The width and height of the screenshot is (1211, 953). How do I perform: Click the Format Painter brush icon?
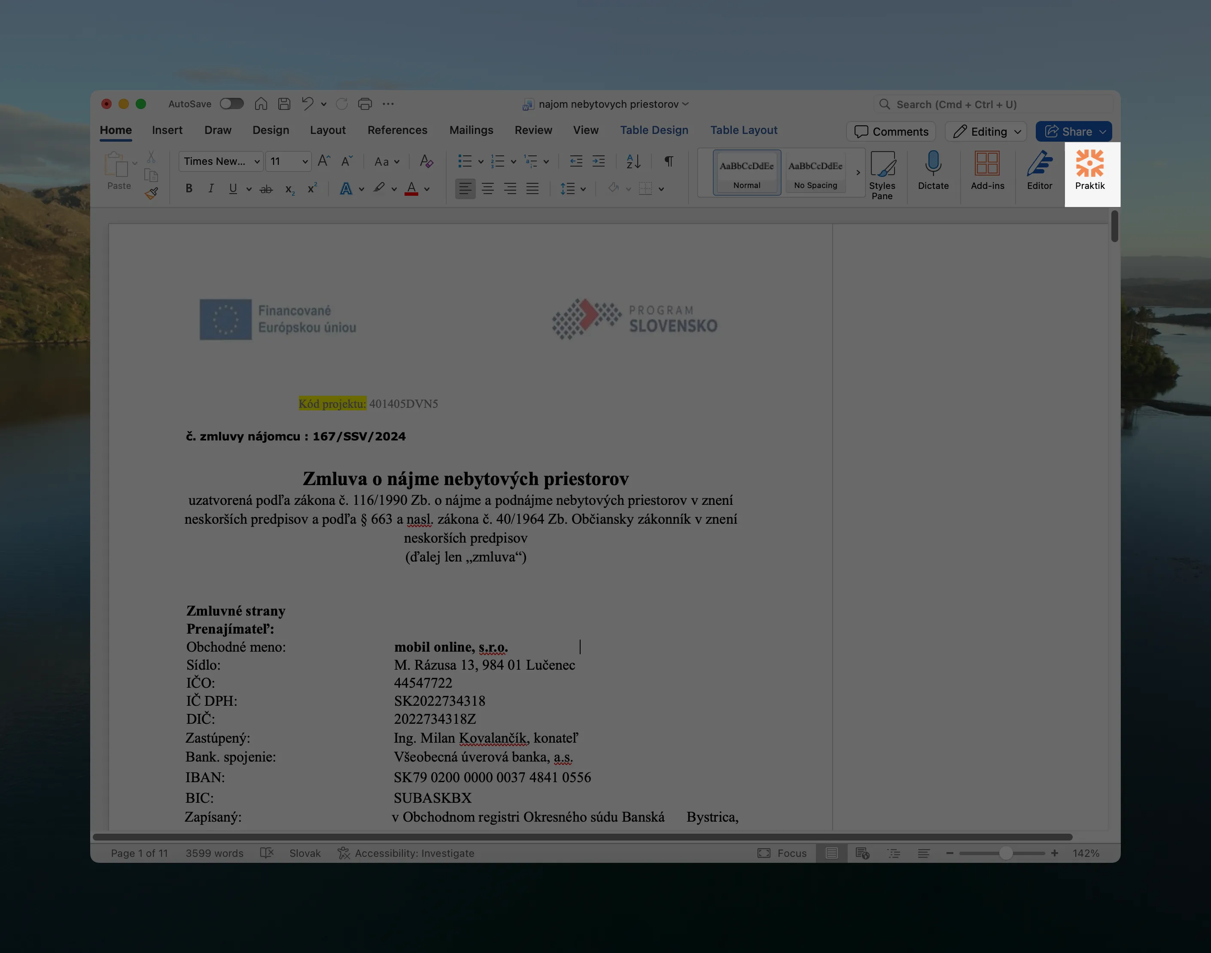coord(151,194)
